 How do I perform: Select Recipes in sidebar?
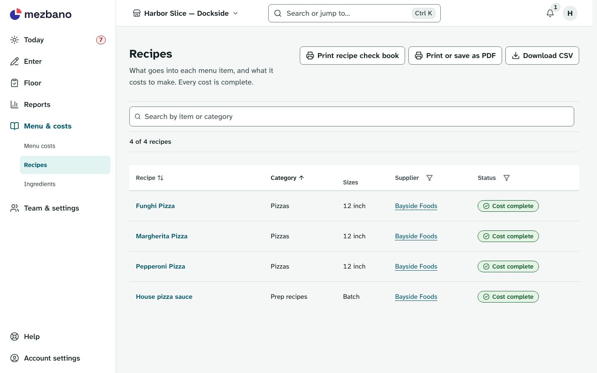click(x=65, y=165)
